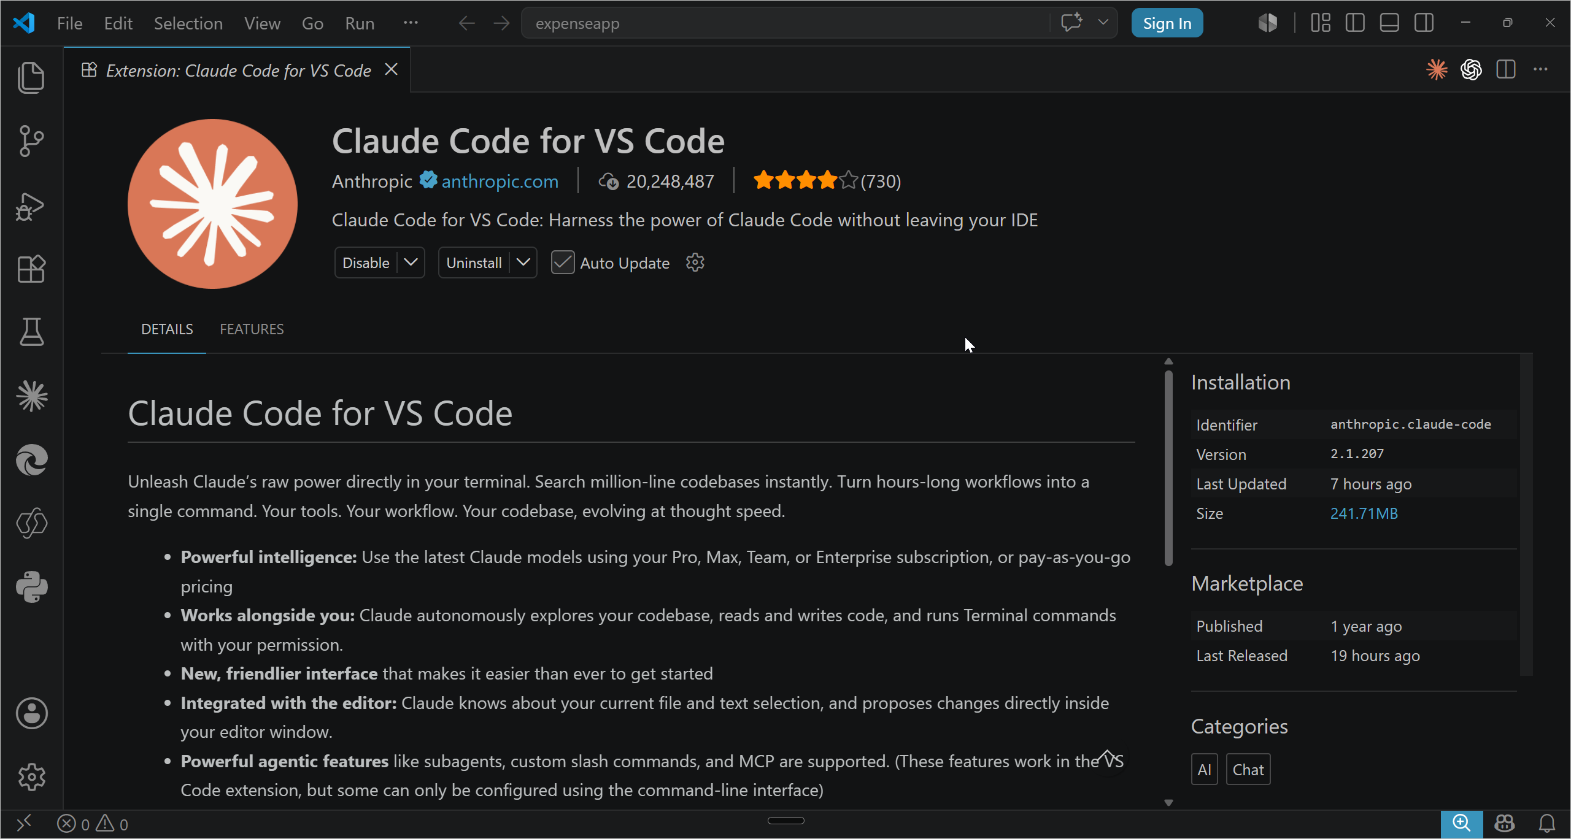Image resolution: width=1571 pixels, height=839 pixels.
Task: Click the Copilot chat icon in title bar
Action: pos(1071,23)
